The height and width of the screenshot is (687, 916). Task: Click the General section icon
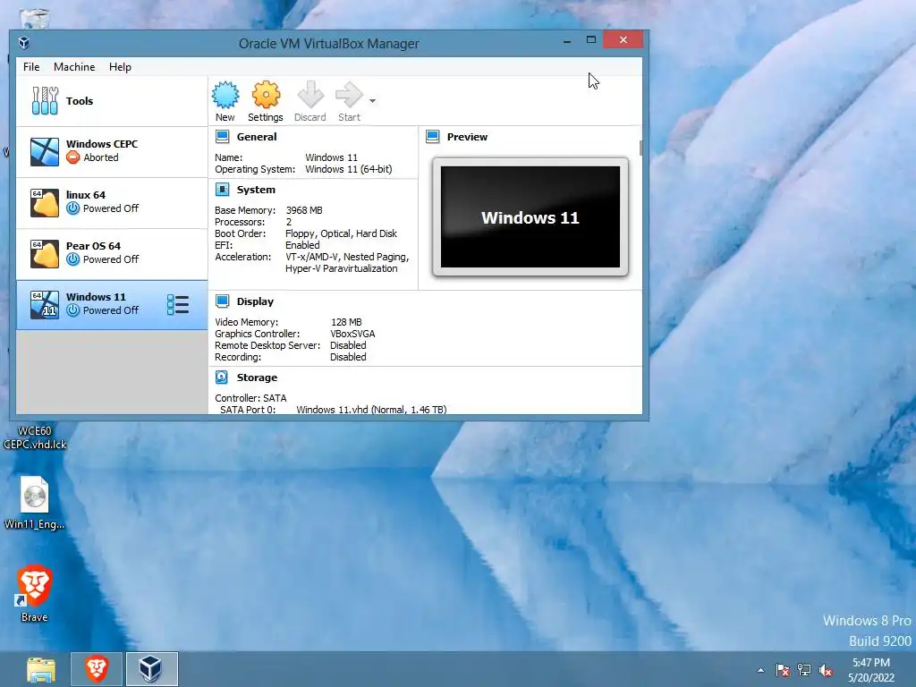[x=222, y=137]
